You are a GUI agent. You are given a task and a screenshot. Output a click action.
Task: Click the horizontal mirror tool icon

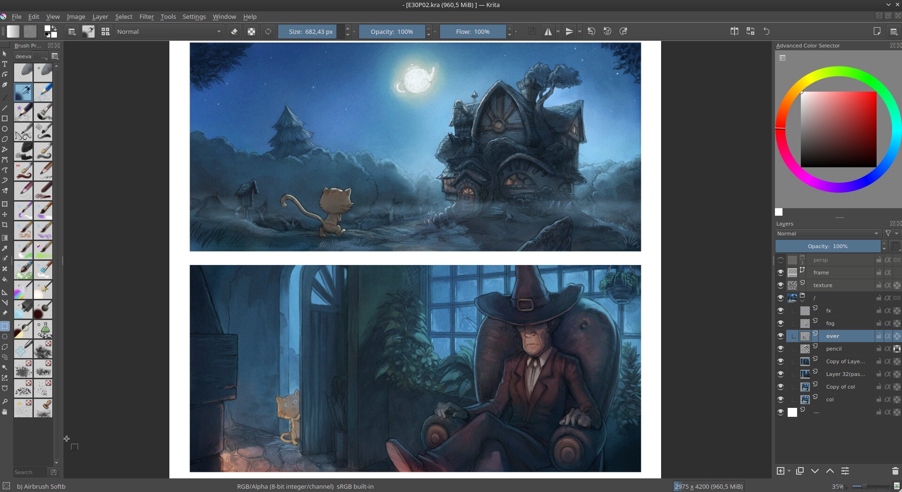pos(548,31)
